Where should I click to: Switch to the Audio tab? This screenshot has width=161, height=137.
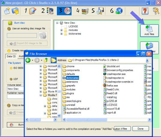[21, 56]
